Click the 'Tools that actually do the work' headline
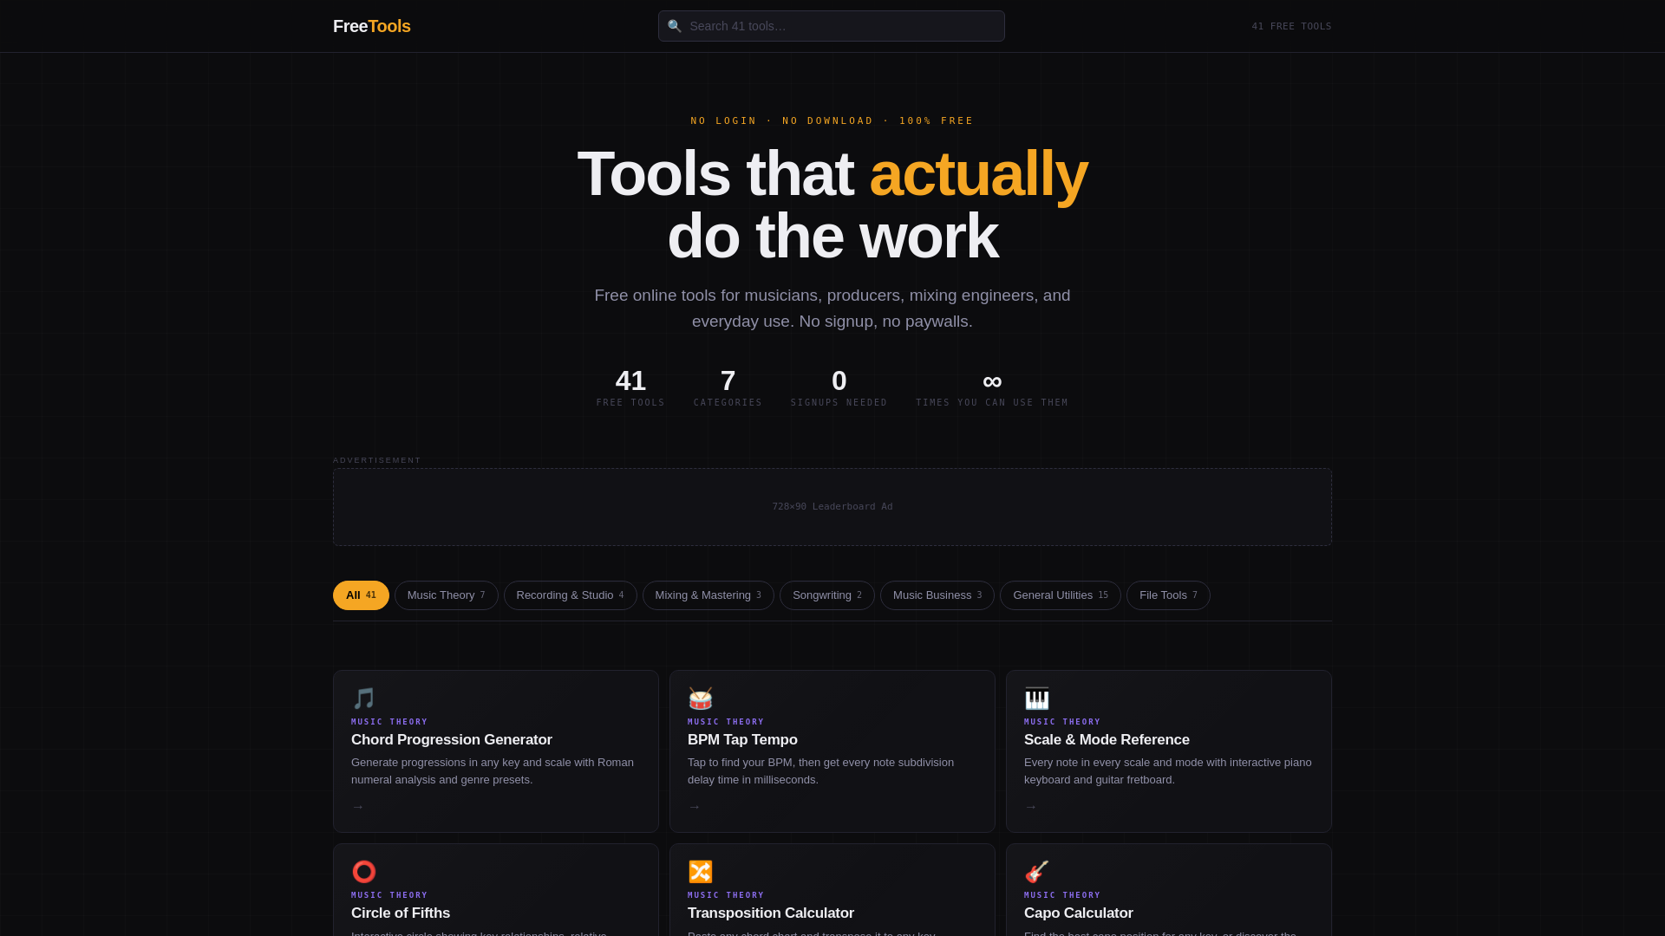 (x=832, y=205)
